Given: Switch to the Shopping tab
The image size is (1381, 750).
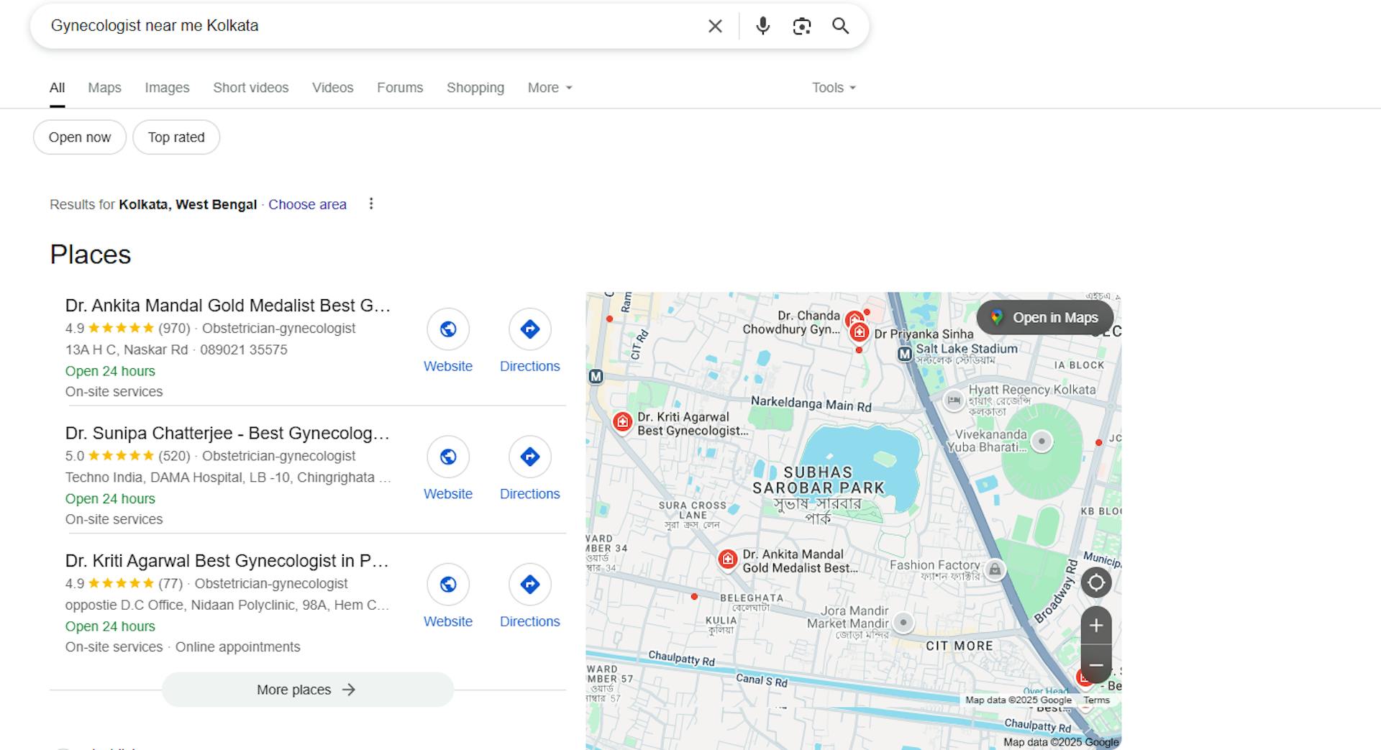Looking at the screenshot, I should (x=475, y=88).
